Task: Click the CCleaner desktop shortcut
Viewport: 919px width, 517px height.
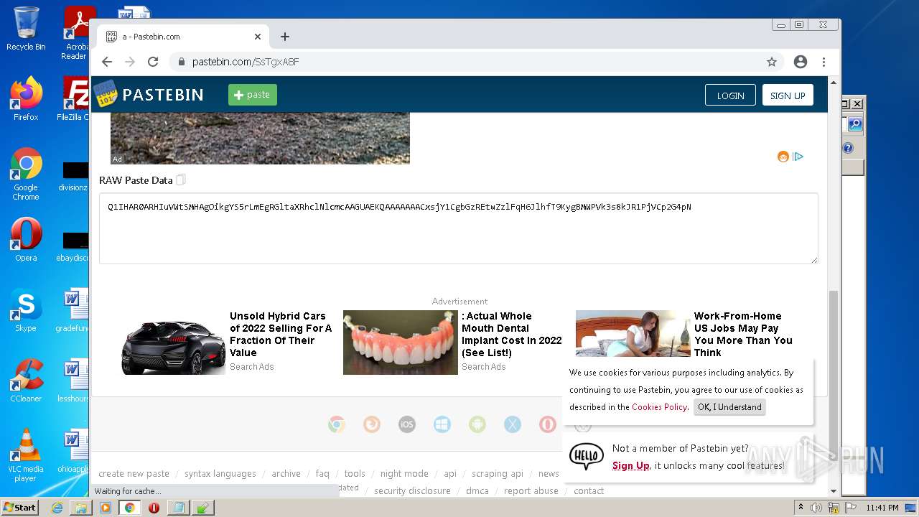Action: click(26, 381)
